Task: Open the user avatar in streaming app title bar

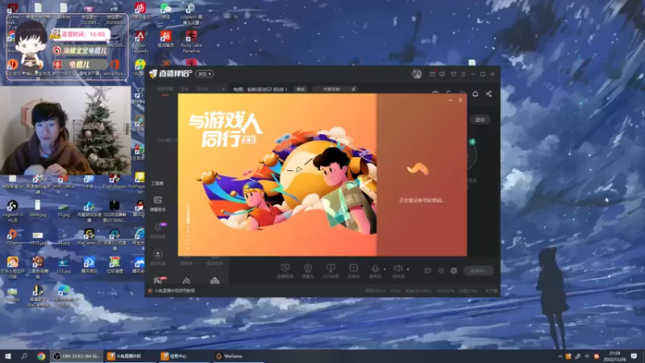Action: 416,73
